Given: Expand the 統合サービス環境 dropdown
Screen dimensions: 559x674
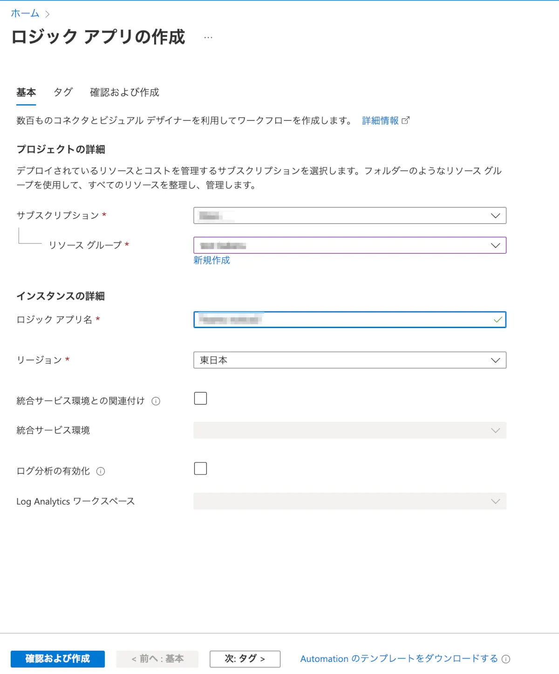Looking at the screenshot, I should [x=349, y=430].
